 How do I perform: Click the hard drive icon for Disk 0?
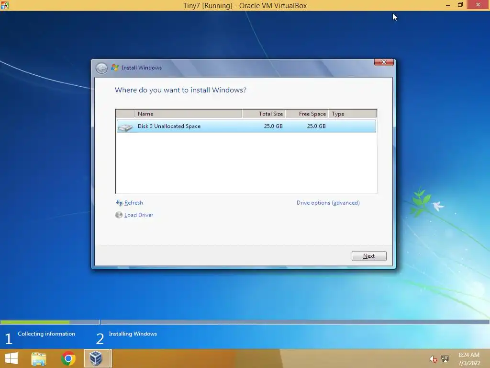click(125, 127)
